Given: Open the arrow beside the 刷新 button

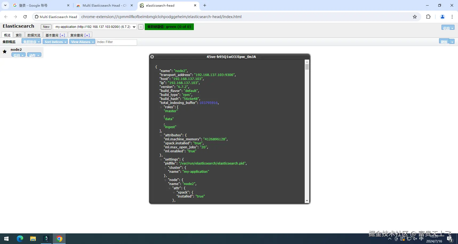Looking at the screenshot, I should tap(452, 42).
